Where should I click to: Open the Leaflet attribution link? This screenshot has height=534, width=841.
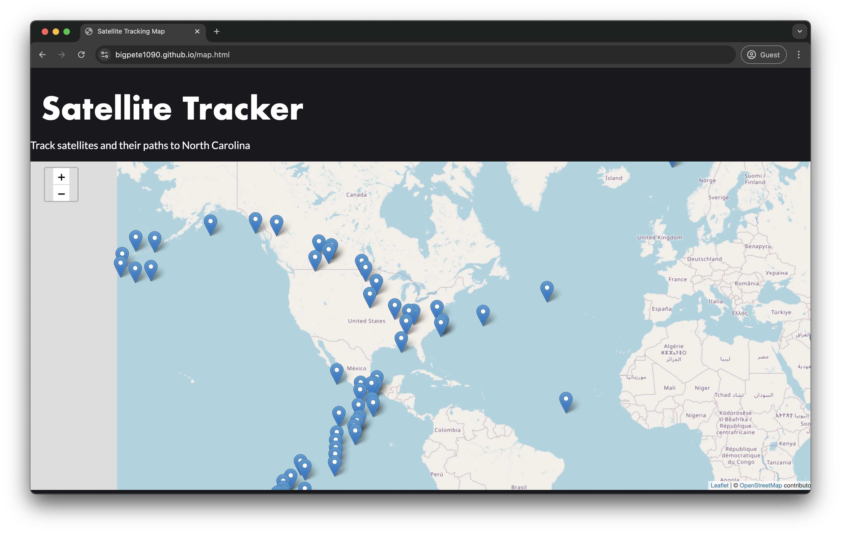point(719,485)
